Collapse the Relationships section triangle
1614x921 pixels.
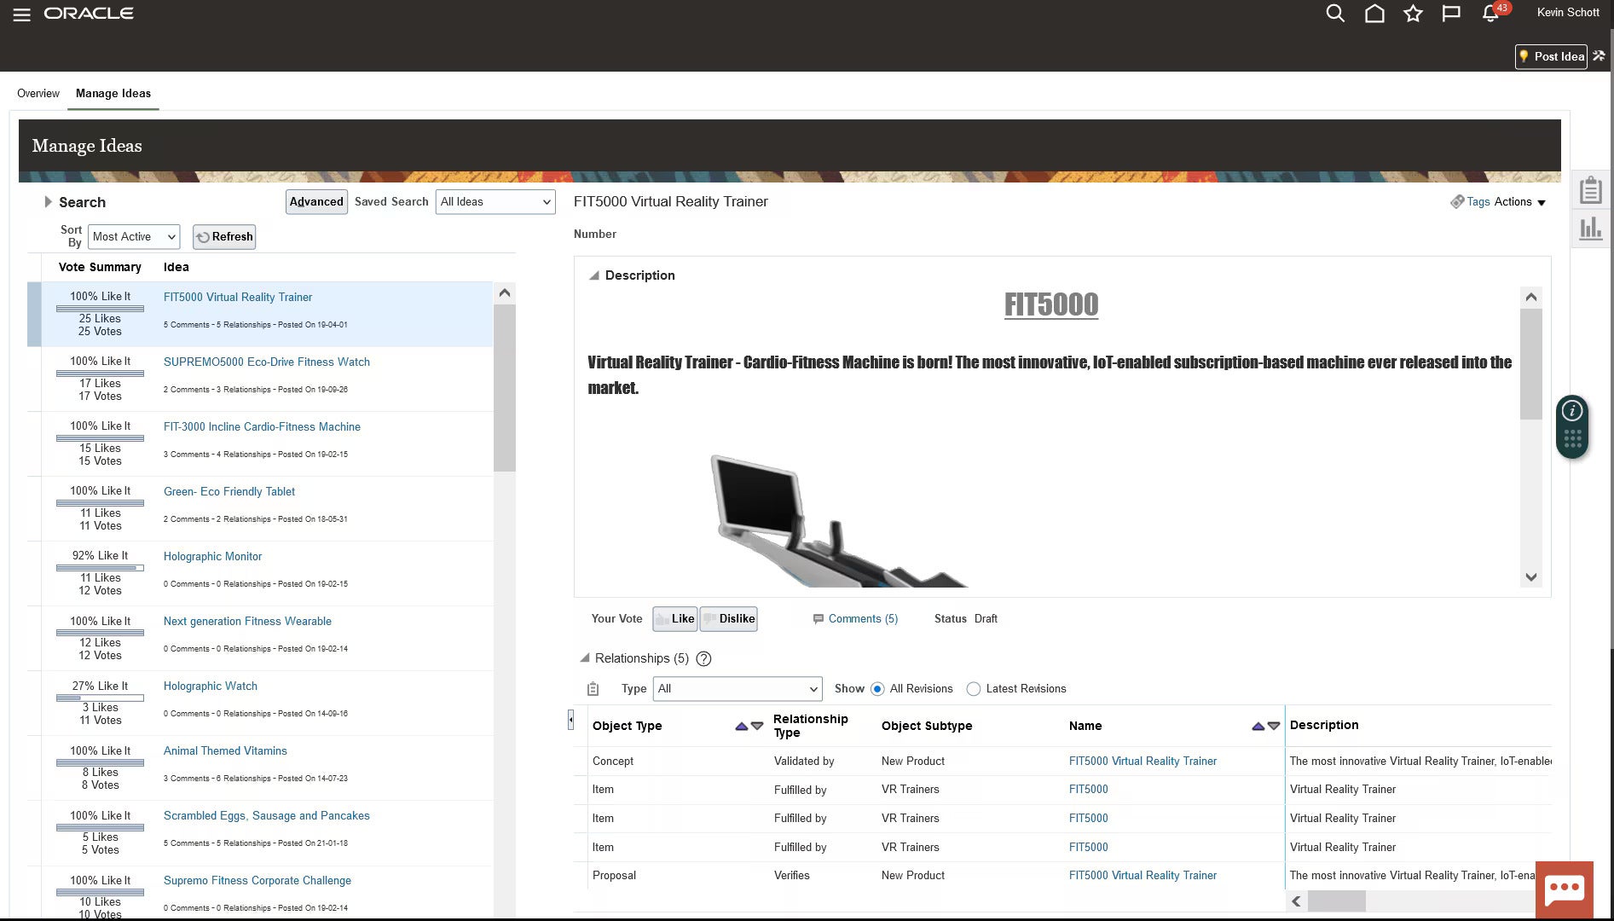(x=586, y=658)
